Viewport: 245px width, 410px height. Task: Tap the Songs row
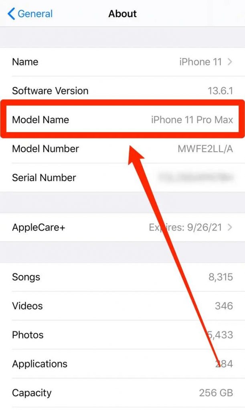coord(123,277)
